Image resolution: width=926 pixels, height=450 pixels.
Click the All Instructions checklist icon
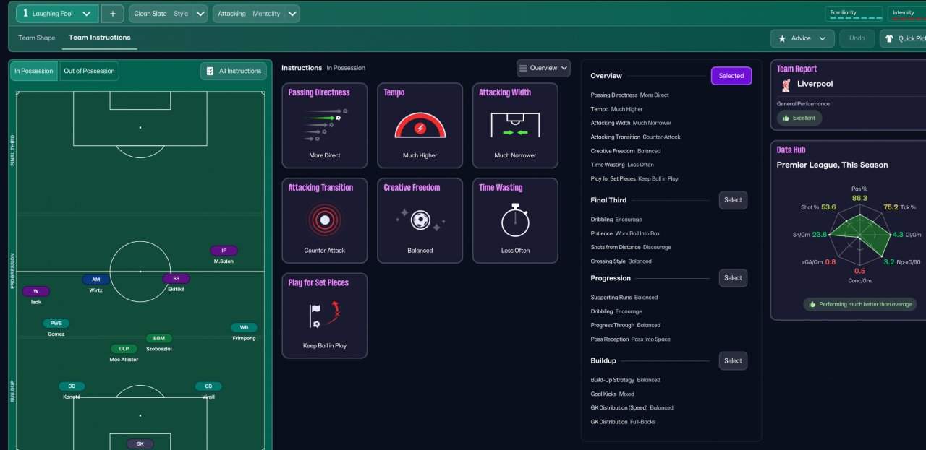pyautogui.click(x=210, y=71)
